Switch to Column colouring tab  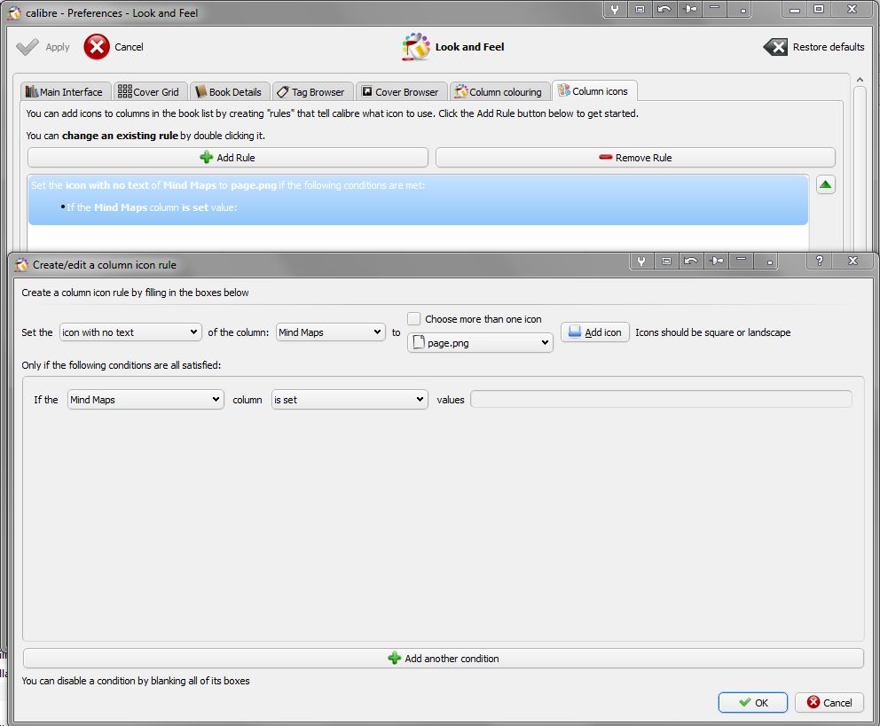tap(499, 91)
